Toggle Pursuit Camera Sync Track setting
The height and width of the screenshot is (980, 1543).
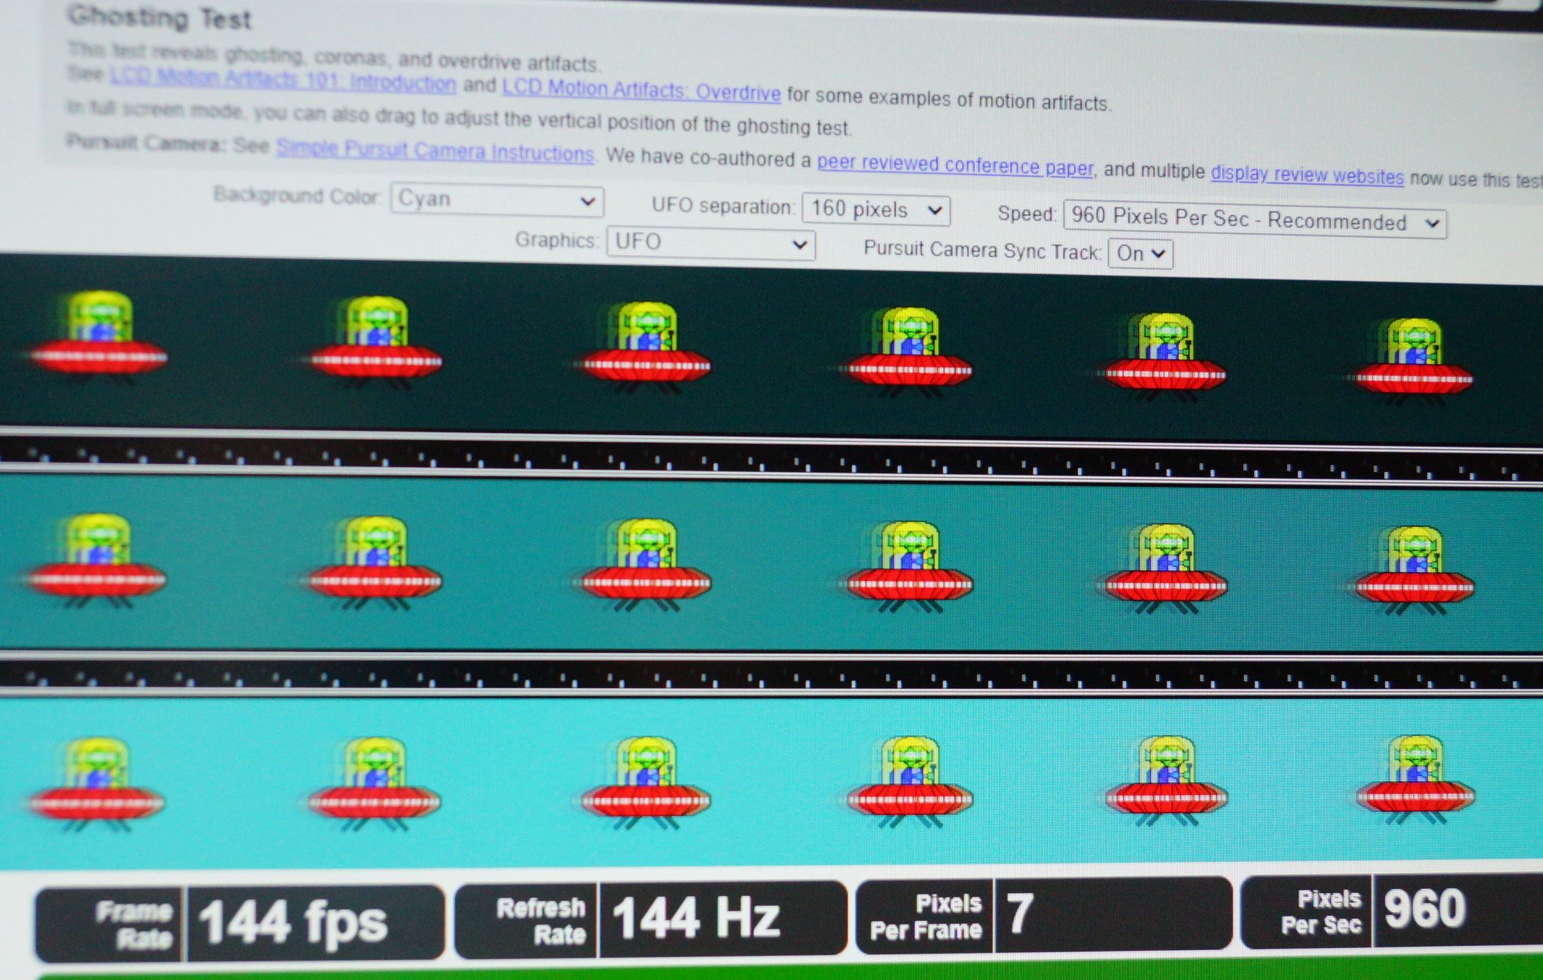point(1140,254)
